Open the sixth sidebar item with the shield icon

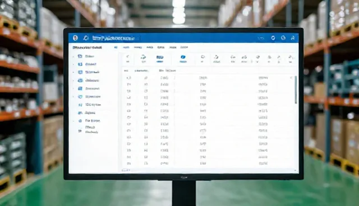coord(89,97)
